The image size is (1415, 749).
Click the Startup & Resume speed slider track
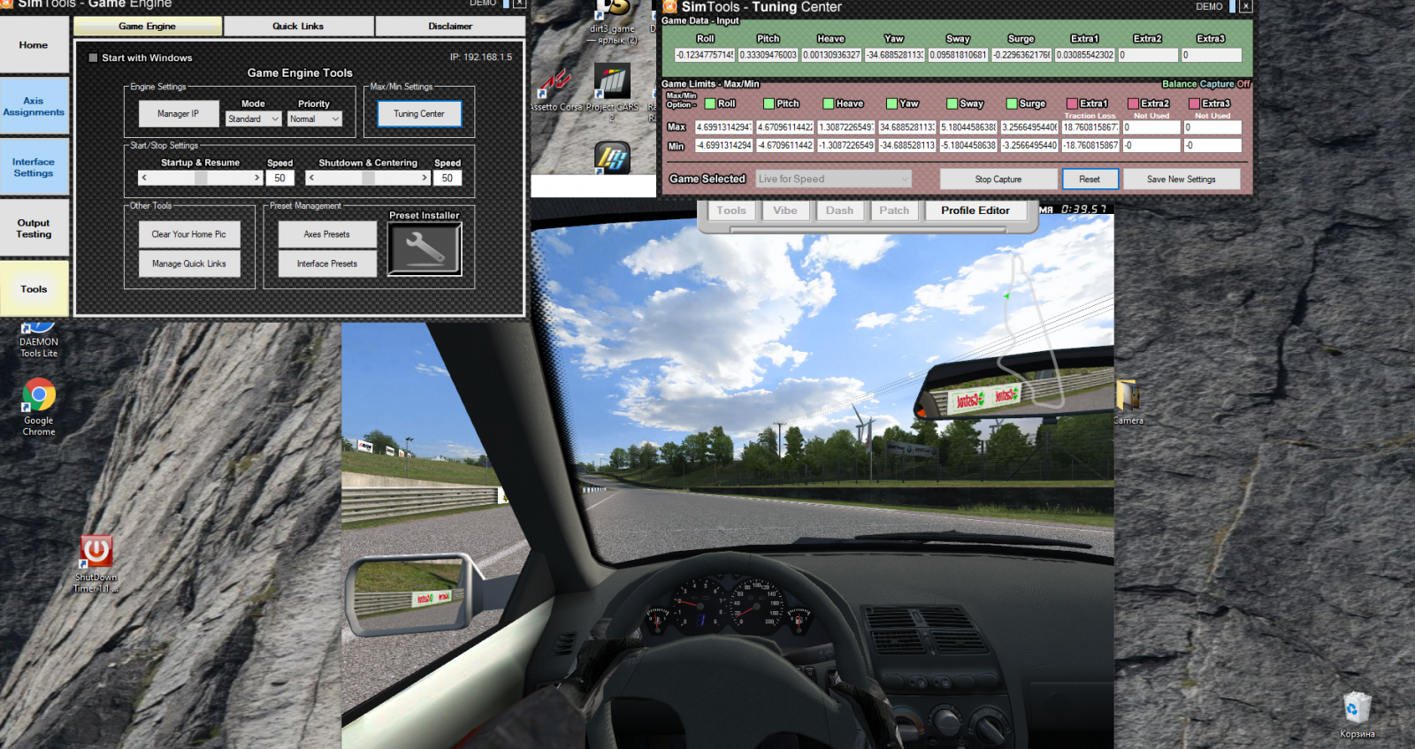point(201,178)
